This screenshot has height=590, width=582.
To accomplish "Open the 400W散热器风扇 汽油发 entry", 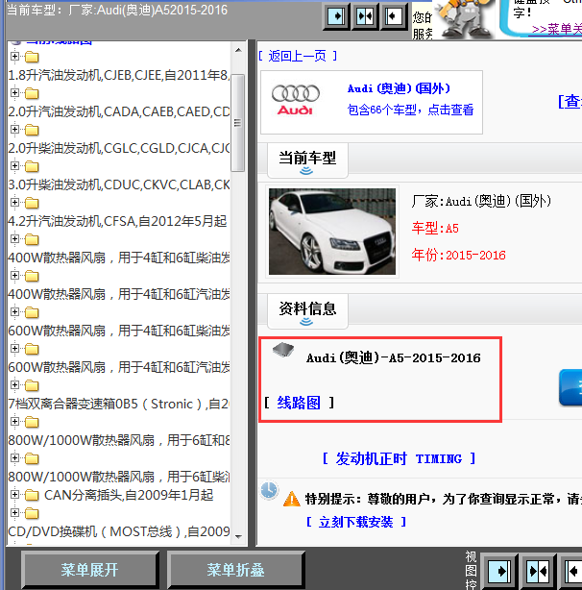I will pos(119,294).
